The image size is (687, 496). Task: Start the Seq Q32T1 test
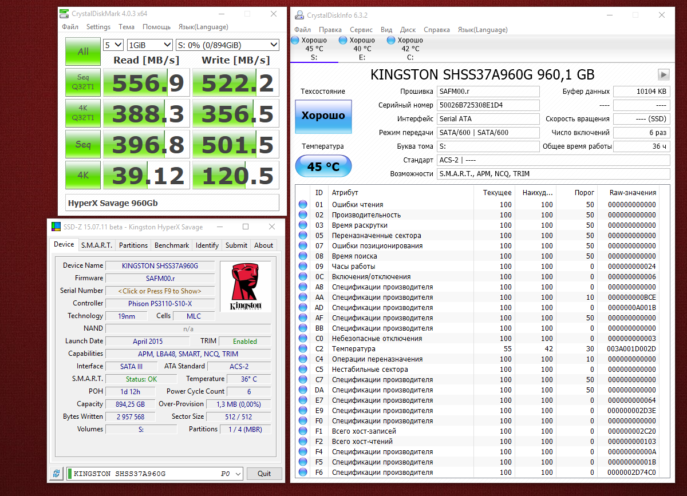pyautogui.click(x=83, y=83)
